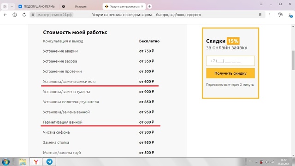
Task: Select the Установка полотенцесушителя row label
Action: (71, 102)
